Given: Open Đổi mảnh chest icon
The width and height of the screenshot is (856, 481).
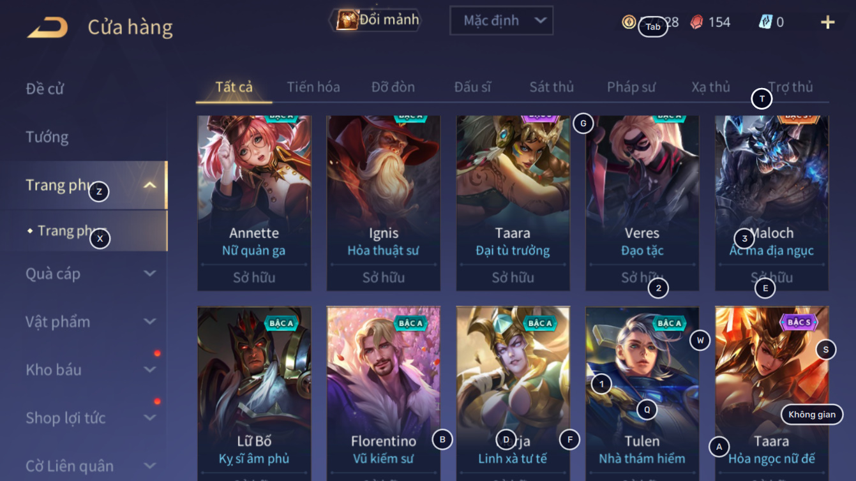Looking at the screenshot, I should pos(347,20).
